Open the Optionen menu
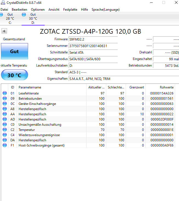179x201 pixels. [x=38, y=10]
